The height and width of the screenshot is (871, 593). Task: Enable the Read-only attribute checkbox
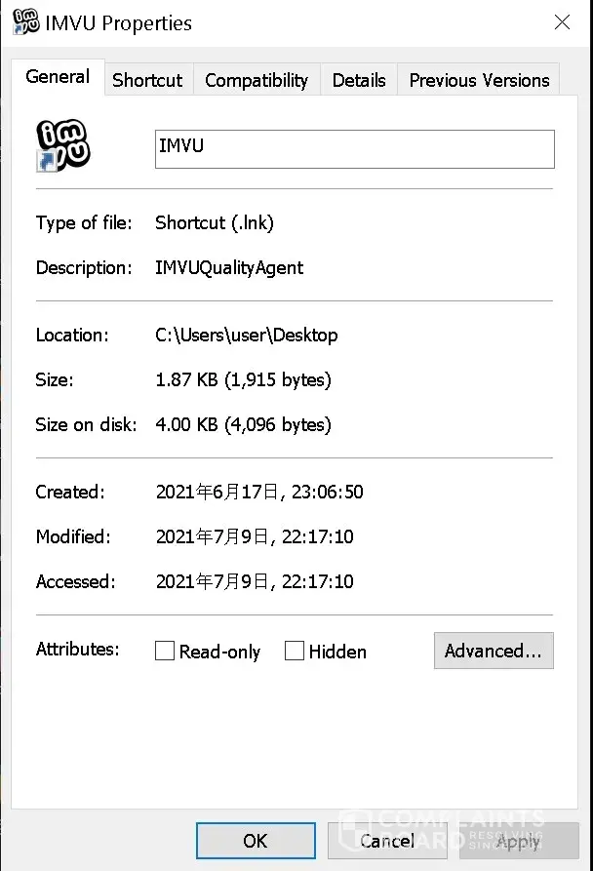coord(165,652)
